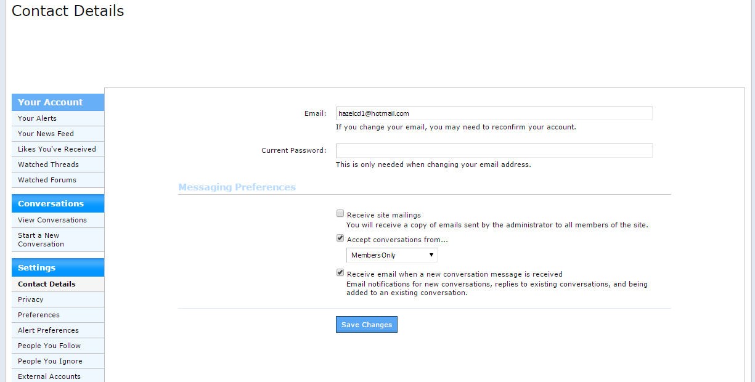Select View Conversations in sidebar
Viewport: 755px width, 382px height.
click(x=52, y=220)
